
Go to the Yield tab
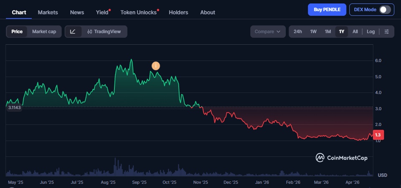102,12
